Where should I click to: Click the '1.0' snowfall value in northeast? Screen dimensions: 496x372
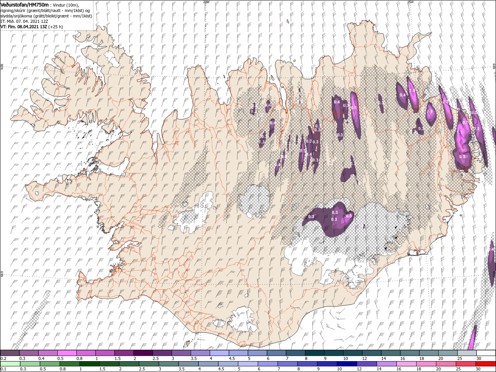[x=412, y=90]
